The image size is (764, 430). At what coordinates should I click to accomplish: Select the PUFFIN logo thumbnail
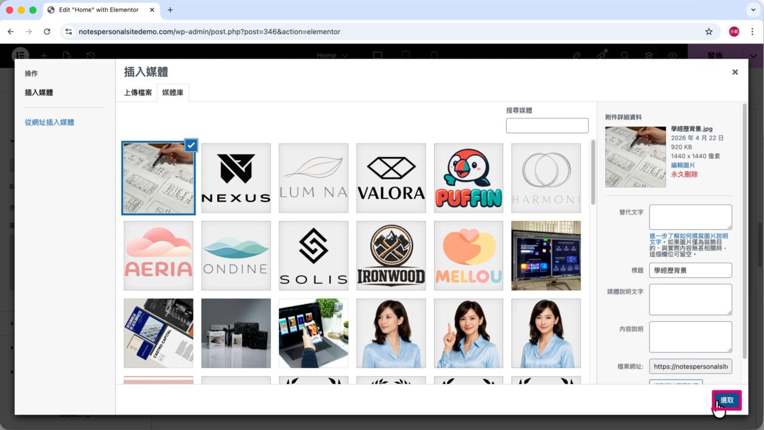tap(469, 178)
